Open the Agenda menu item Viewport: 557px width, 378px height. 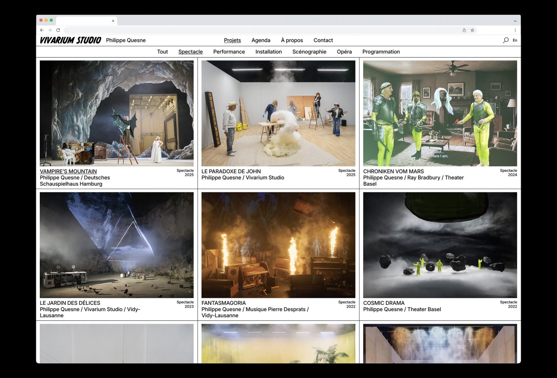261,40
